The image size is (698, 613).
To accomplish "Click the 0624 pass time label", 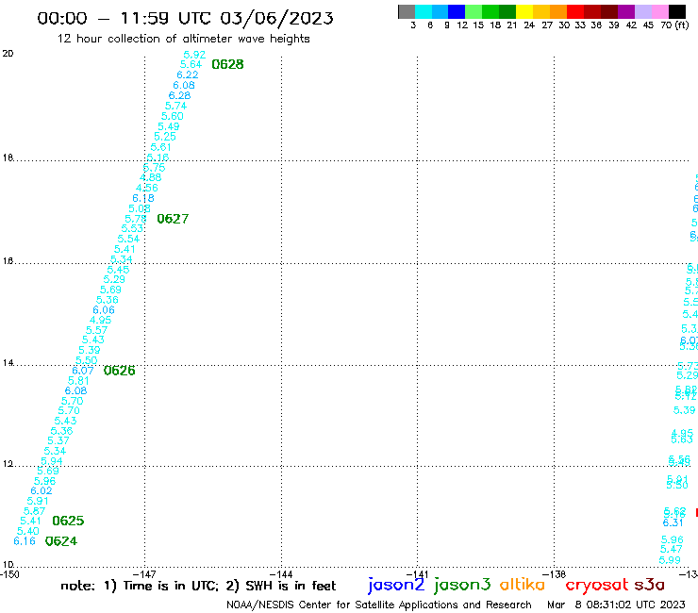I will point(61,541).
